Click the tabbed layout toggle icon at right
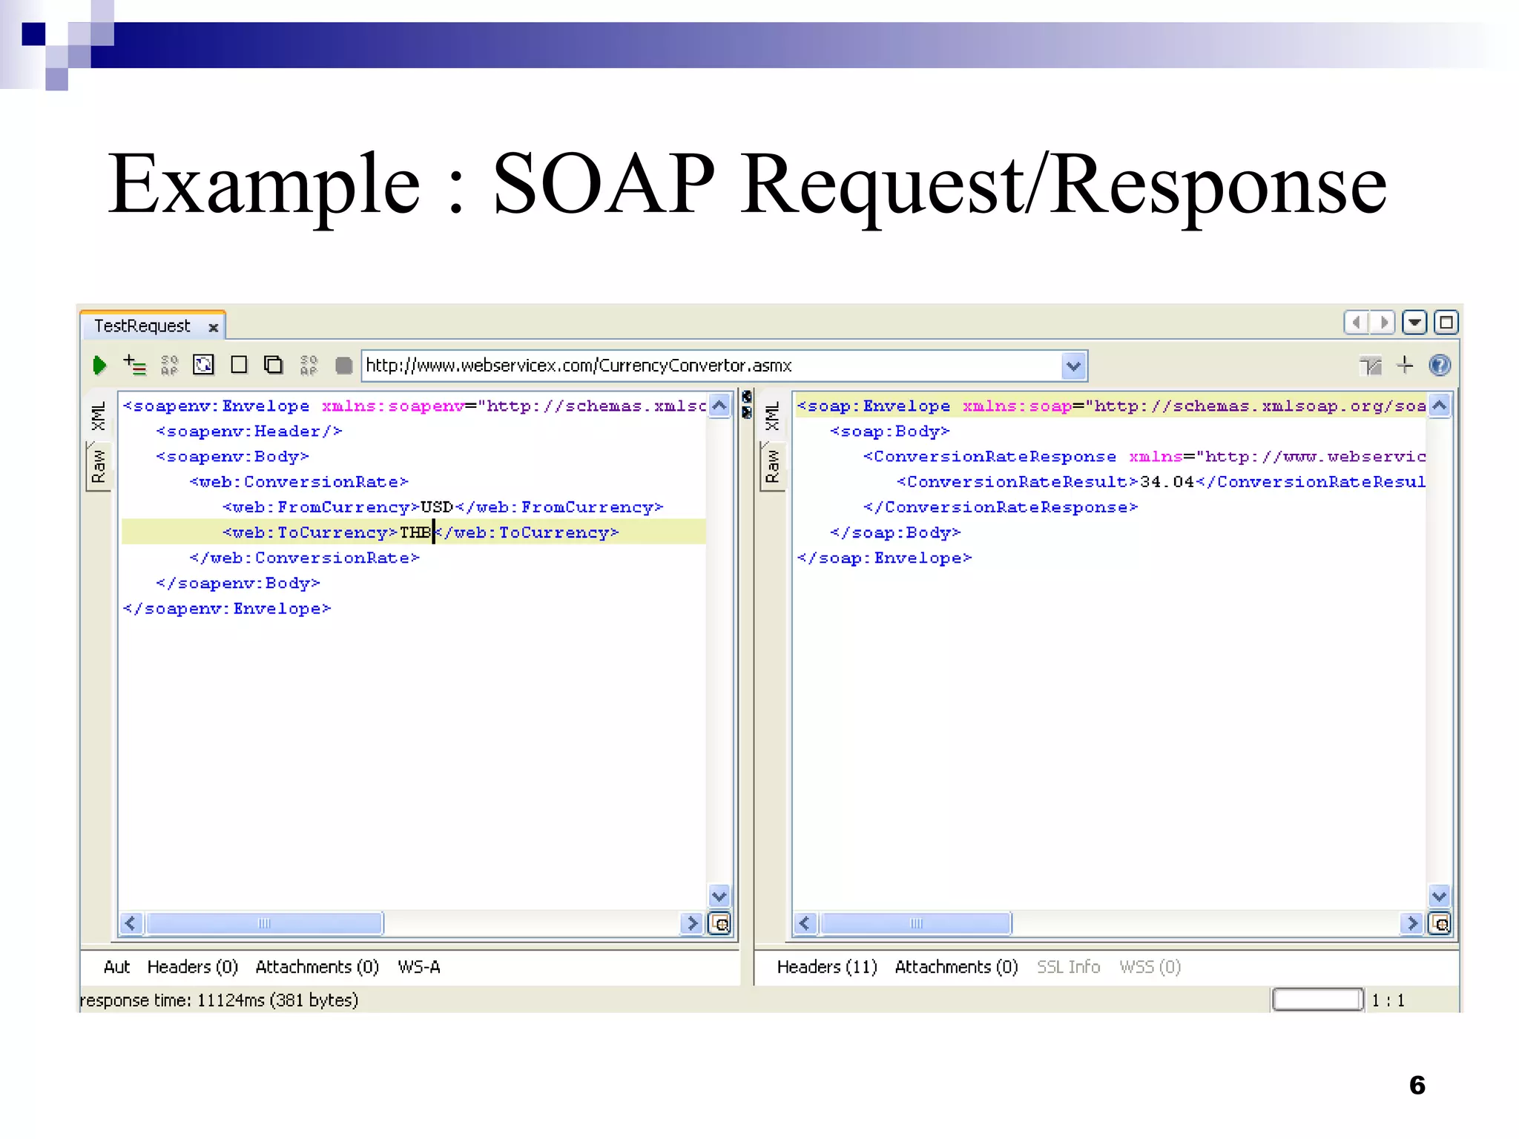 point(1371,366)
